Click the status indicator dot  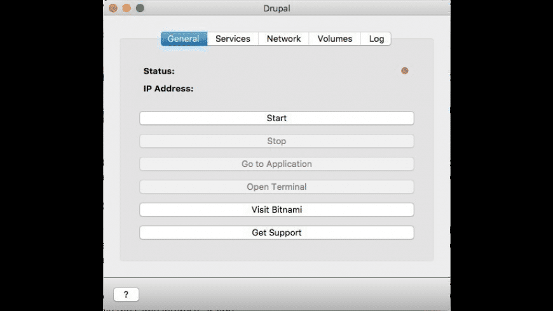pos(404,71)
